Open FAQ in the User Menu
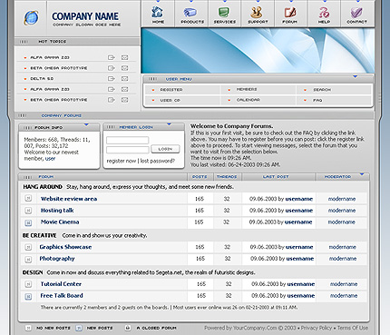 (x=317, y=100)
